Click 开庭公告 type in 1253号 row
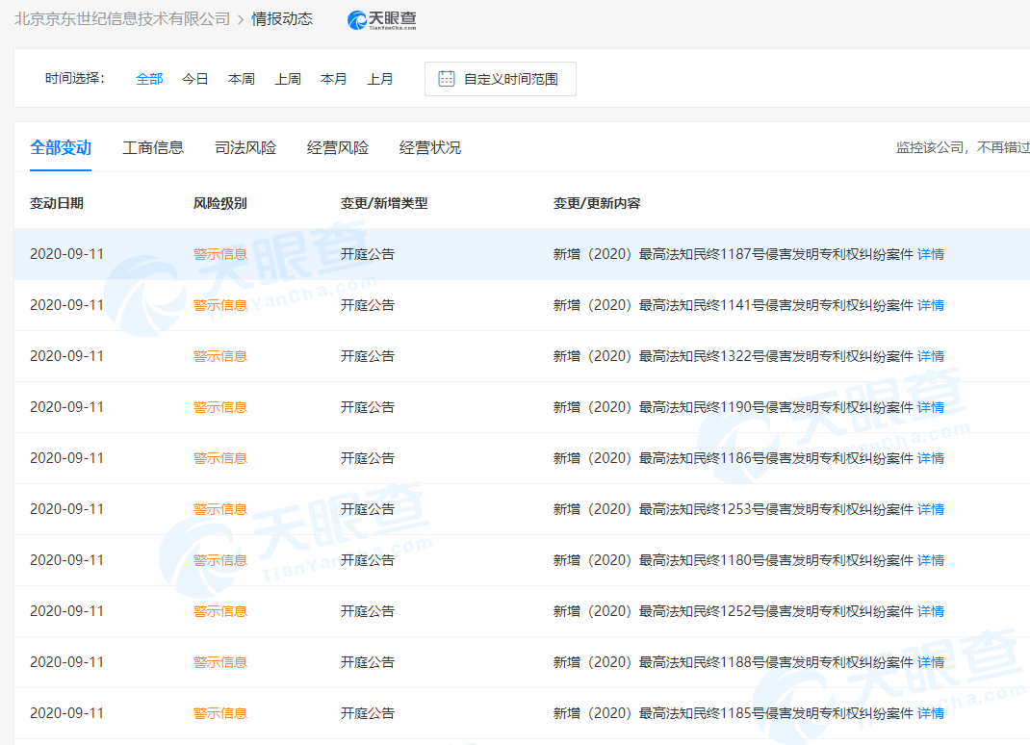 click(x=367, y=509)
